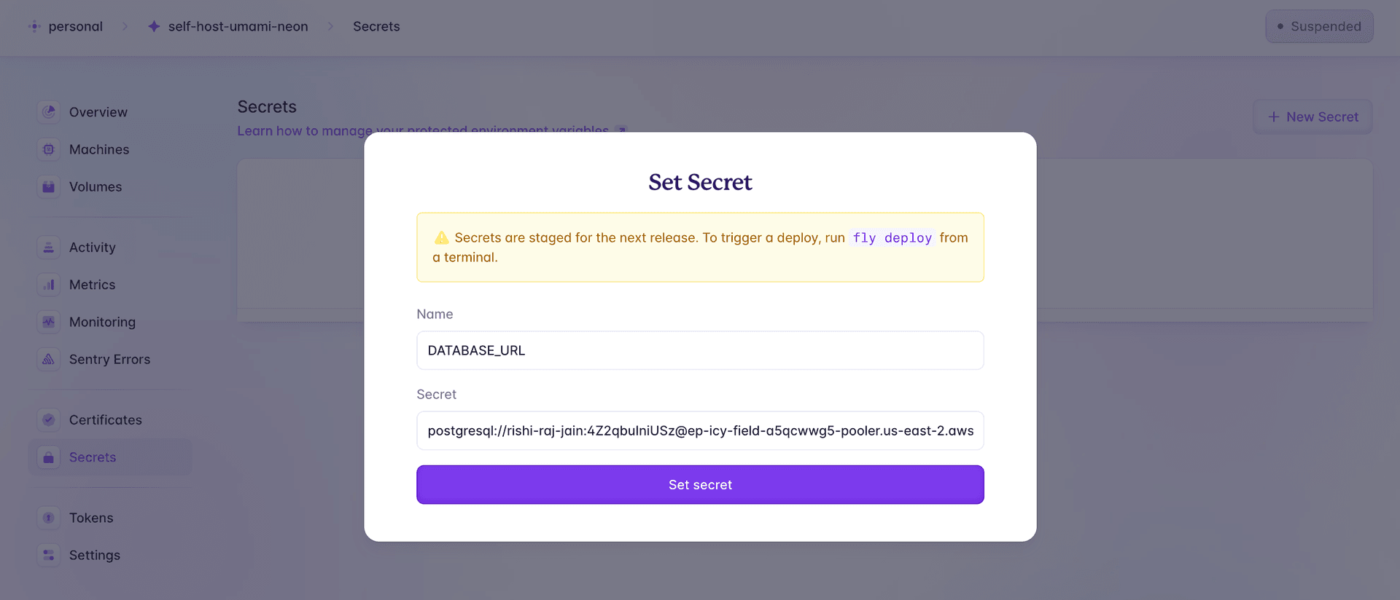The width and height of the screenshot is (1400, 600).
Task: Click the New Secret button
Action: pyautogui.click(x=1312, y=117)
